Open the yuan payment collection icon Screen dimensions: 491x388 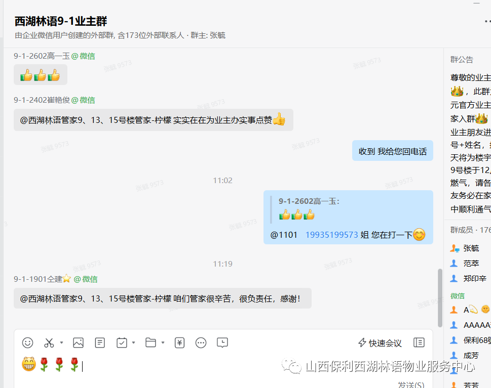179,342
